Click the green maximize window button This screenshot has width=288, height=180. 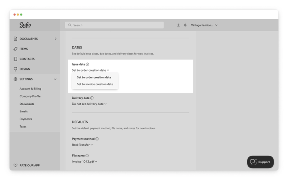tap(21, 14)
